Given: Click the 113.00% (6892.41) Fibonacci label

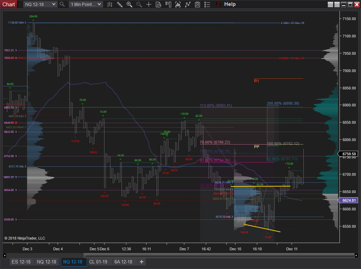Looking at the screenshot, I should click(x=216, y=105).
